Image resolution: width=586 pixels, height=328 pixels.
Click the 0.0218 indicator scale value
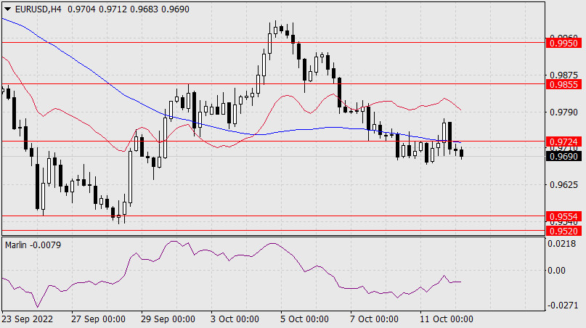click(562, 244)
